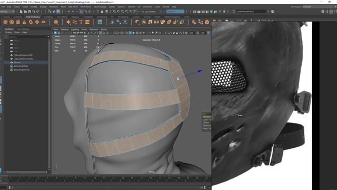This screenshot has width=337, height=190.
Task: Switch to the UV Editing shelf tab
Action: [x=62, y=17]
